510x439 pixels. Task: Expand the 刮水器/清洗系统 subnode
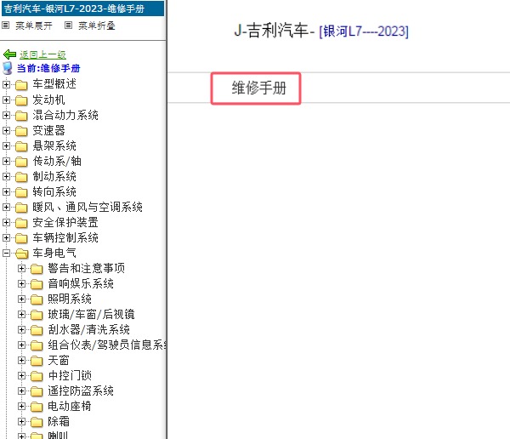21,329
